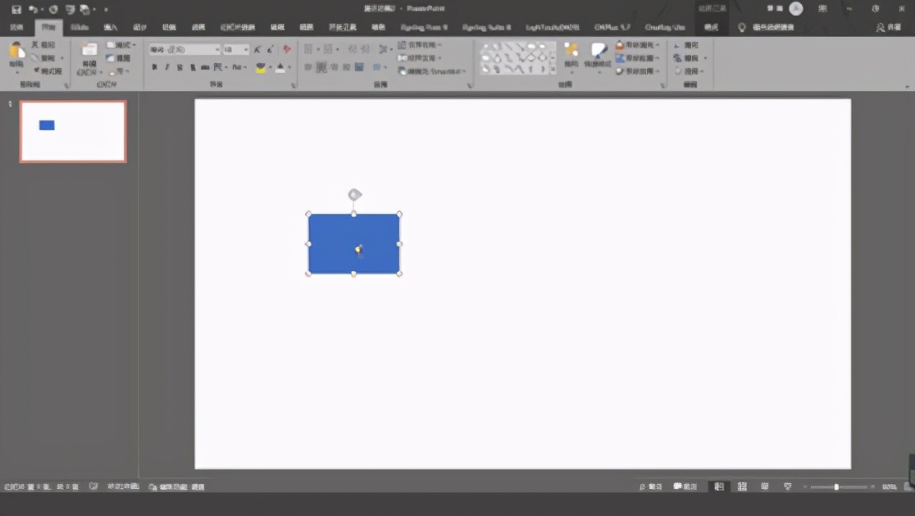Select the blue rectangle on slide
The height and width of the screenshot is (516, 915).
point(353,244)
